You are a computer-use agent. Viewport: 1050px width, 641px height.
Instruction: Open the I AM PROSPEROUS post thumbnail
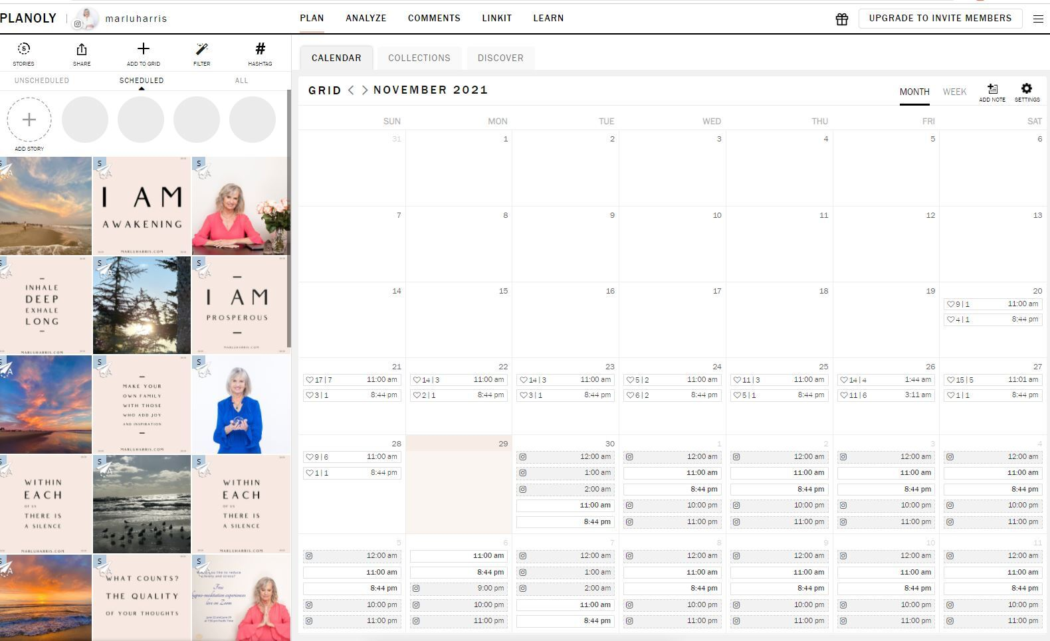coord(241,305)
